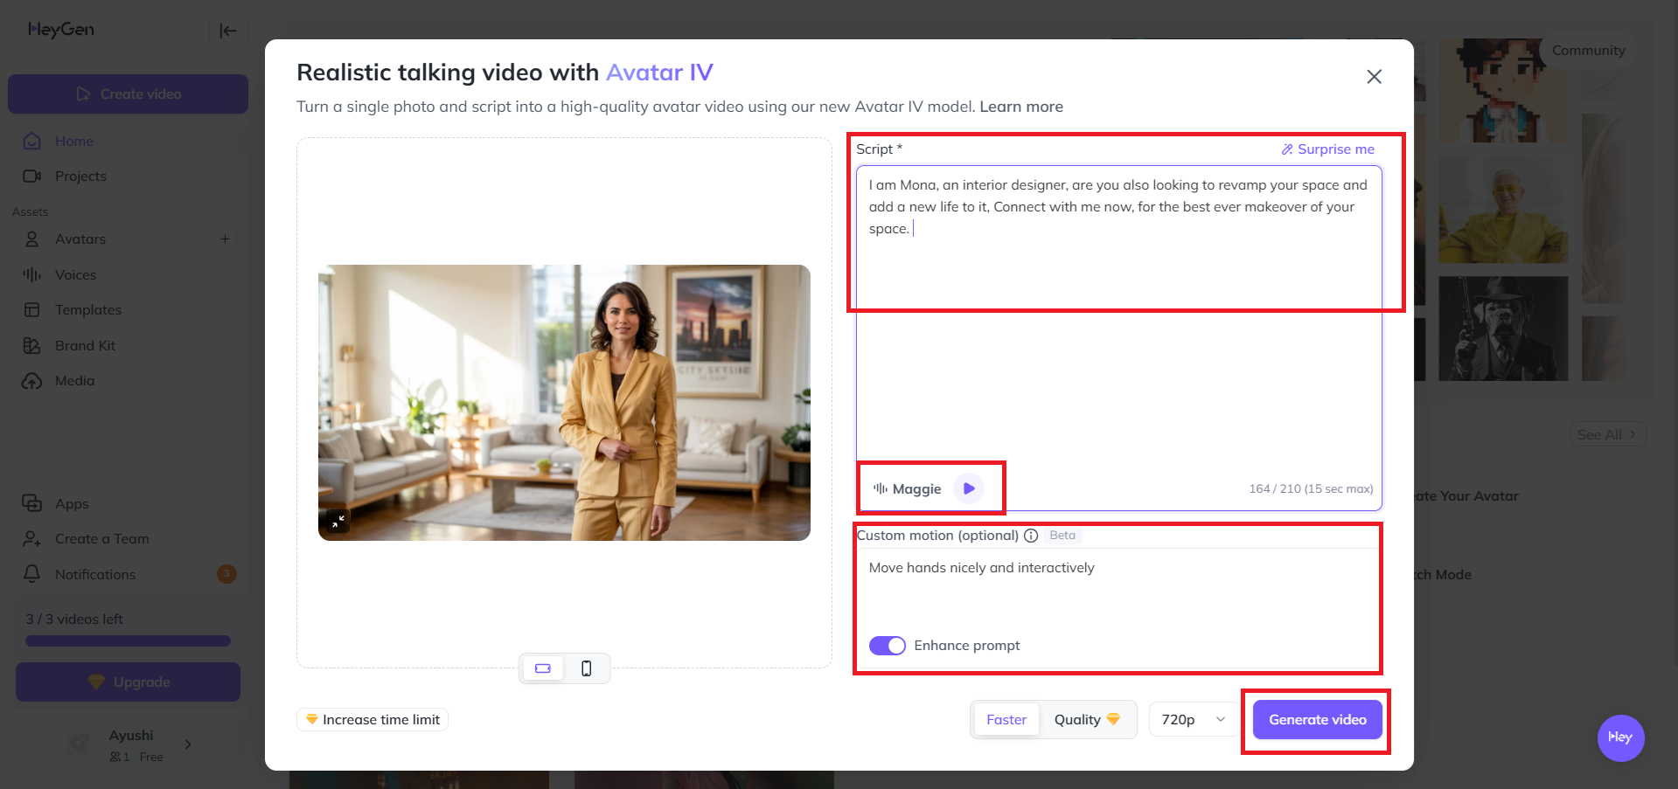Select portrait orientation
This screenshot has width=1678, height=789.
pos(586,668)
